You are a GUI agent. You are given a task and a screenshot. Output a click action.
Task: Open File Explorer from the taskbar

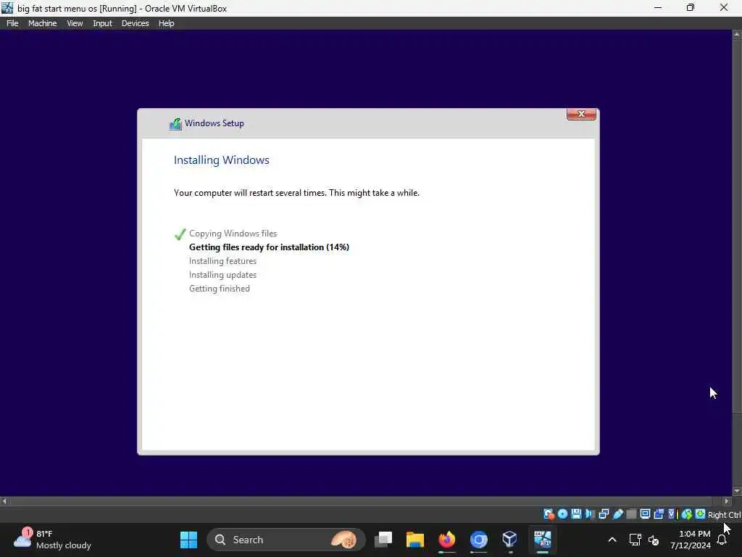(415, 540)
